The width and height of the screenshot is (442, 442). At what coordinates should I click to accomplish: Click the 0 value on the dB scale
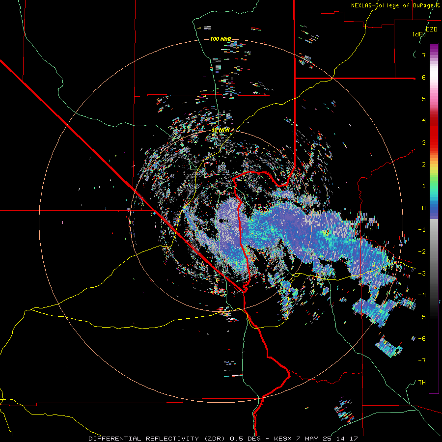[x=424, y=208]
